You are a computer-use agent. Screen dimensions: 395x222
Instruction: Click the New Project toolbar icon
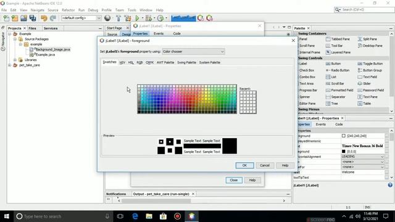15,18
